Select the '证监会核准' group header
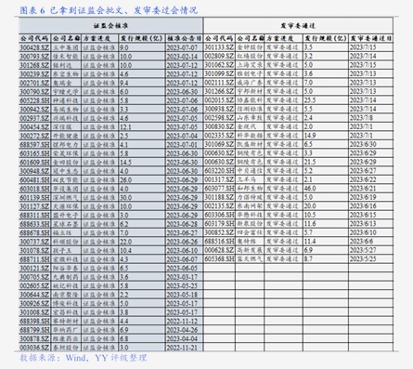 (110, 26)
